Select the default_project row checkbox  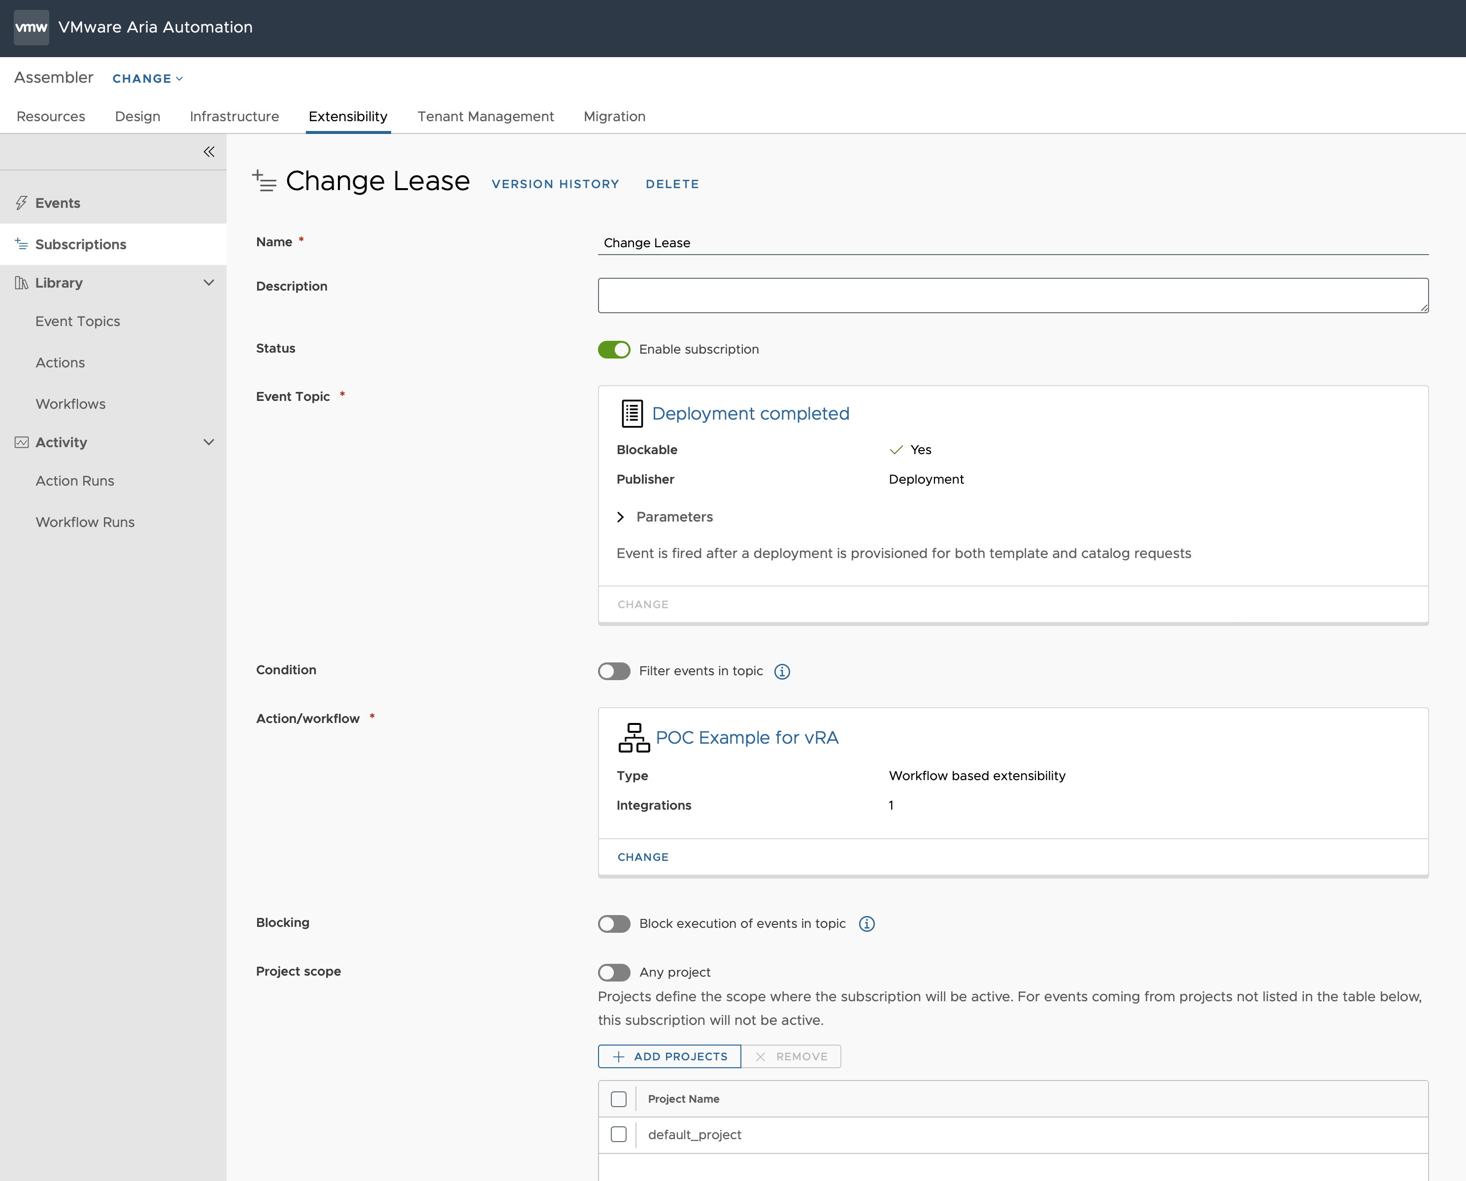coord(618,1134)
